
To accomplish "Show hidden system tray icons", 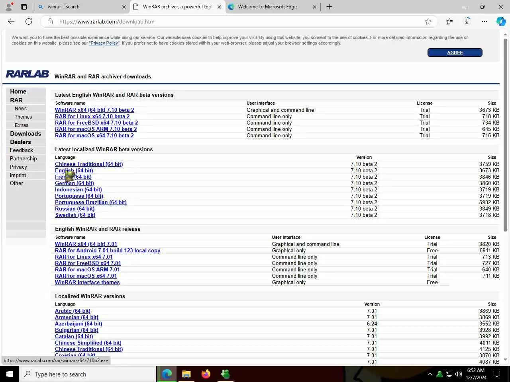I will point(430,374).
